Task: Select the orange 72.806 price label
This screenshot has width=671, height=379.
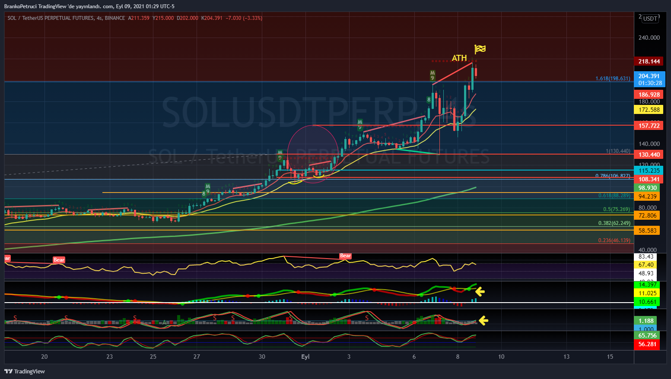Action: tap(647, 215)
